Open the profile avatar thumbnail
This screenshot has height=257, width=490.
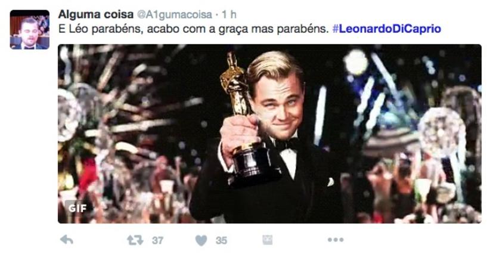pos(30,30)
